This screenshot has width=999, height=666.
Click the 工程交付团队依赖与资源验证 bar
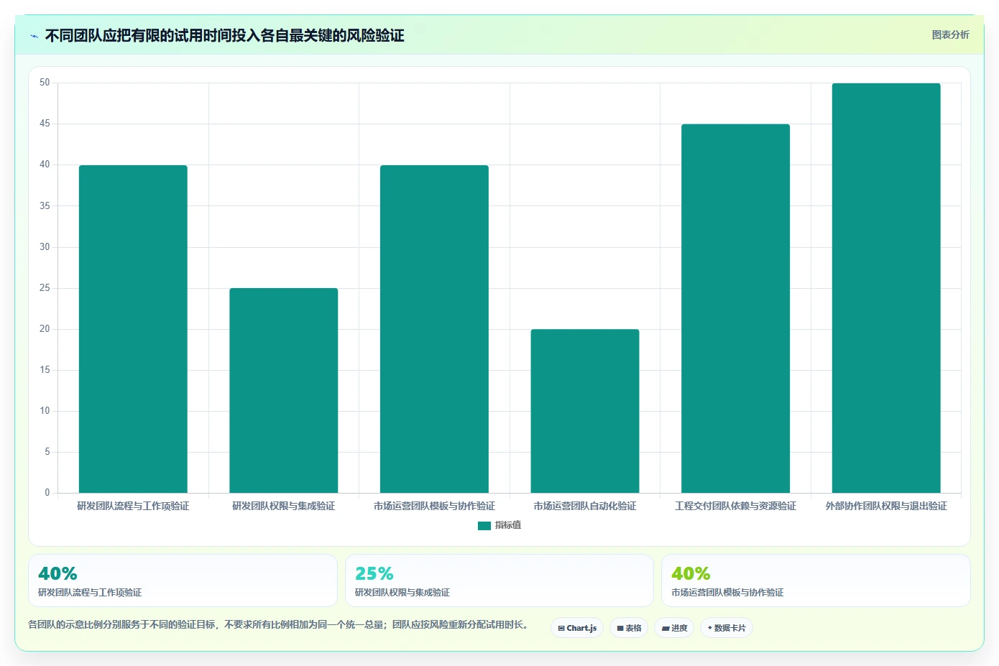pyautogui.click(x=735, y=308)
